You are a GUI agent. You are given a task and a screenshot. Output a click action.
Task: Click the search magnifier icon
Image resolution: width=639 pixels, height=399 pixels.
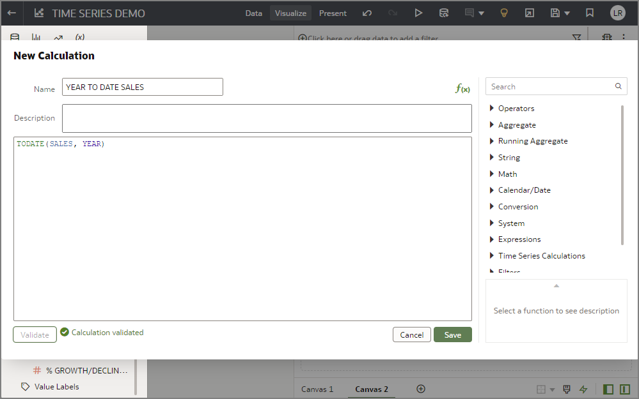(619, 86)
